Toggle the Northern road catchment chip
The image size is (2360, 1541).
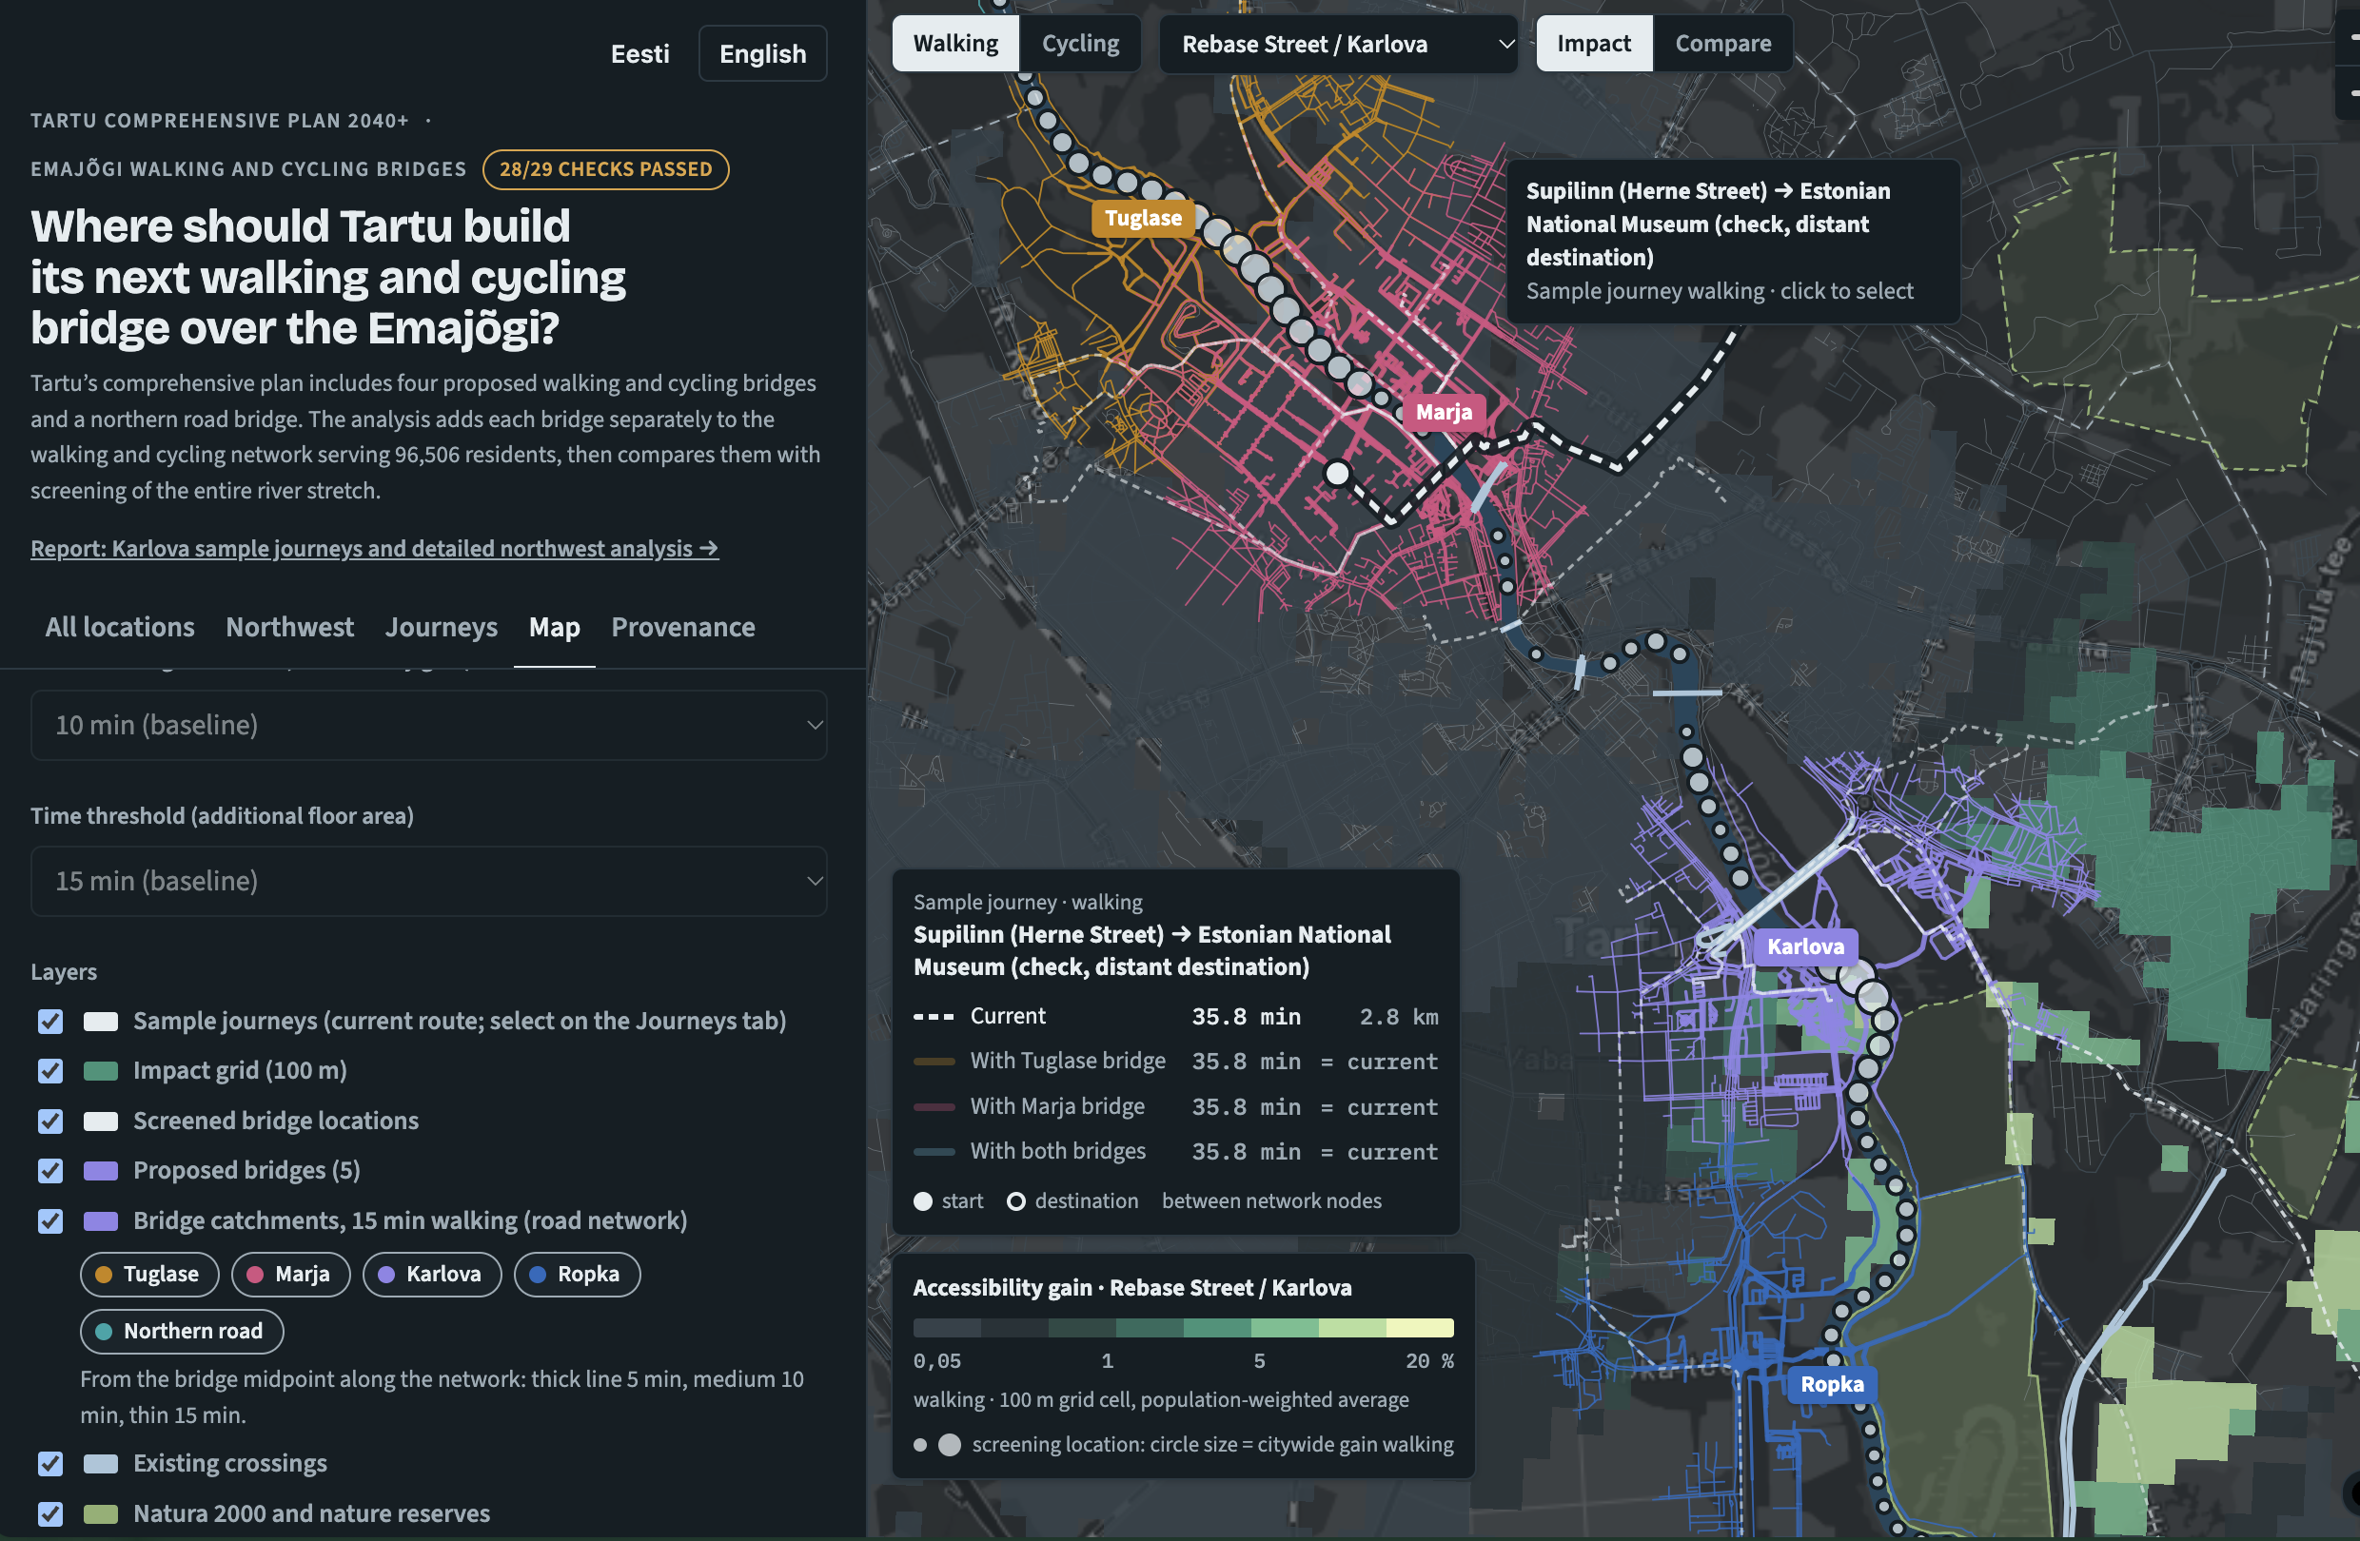pos(182,1331)
